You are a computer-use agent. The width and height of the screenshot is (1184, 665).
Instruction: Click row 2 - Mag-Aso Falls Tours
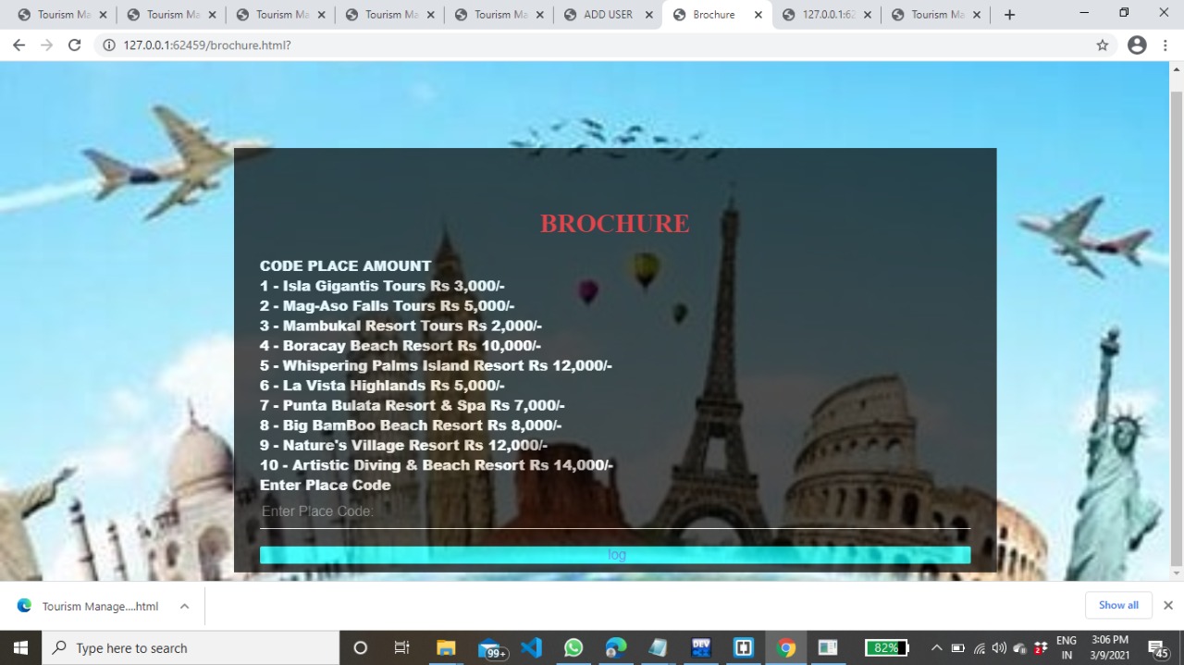click(387, 306)
